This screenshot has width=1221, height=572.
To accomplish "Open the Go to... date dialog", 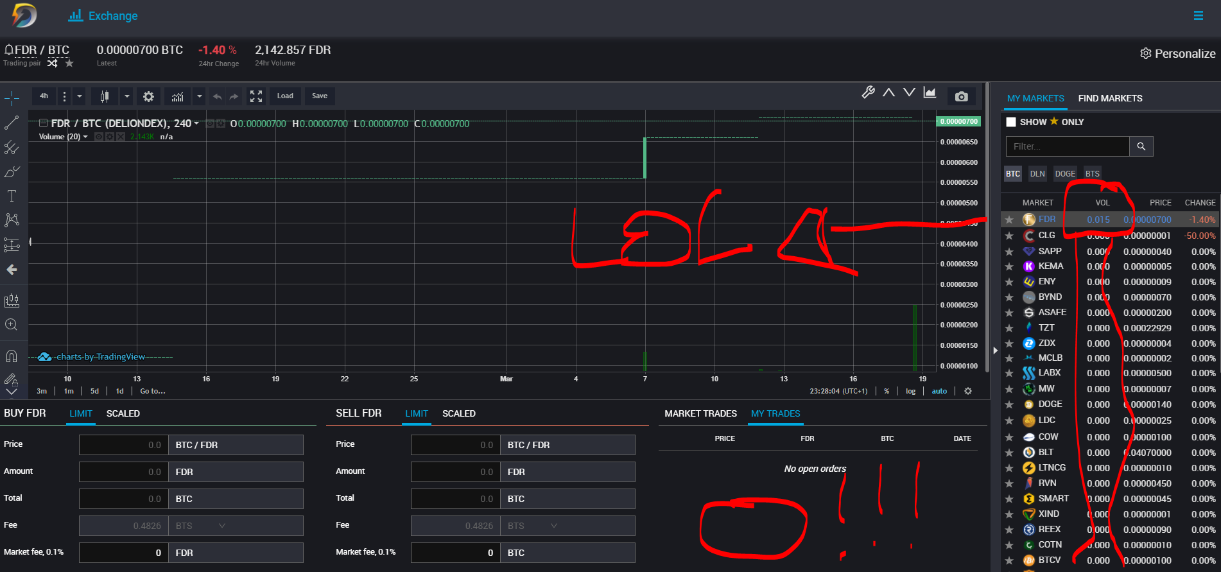I will pos(153,391).
